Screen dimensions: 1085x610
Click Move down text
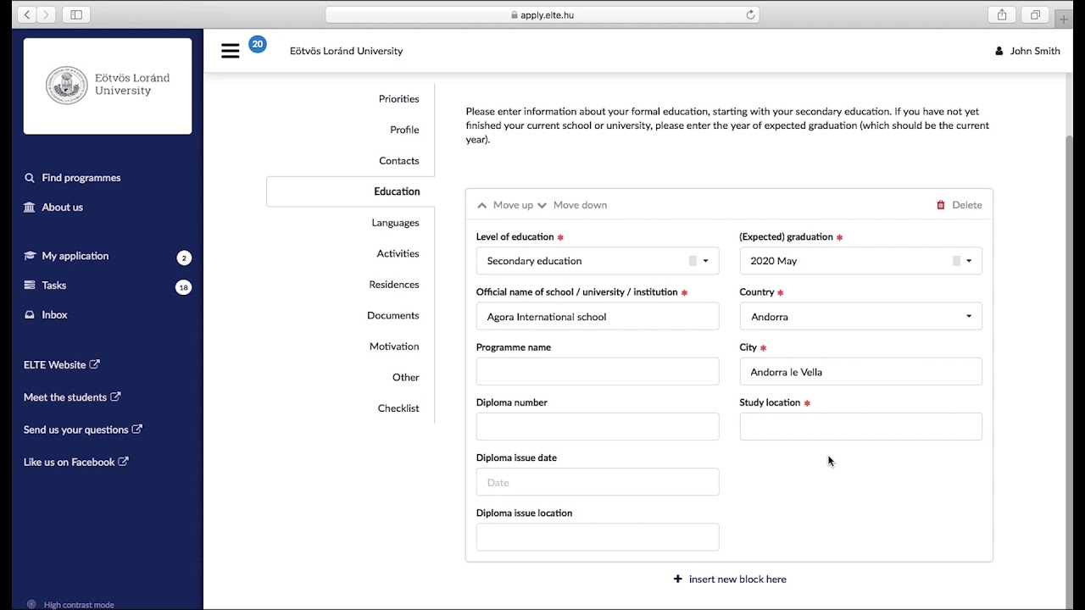tap(580, 205)
